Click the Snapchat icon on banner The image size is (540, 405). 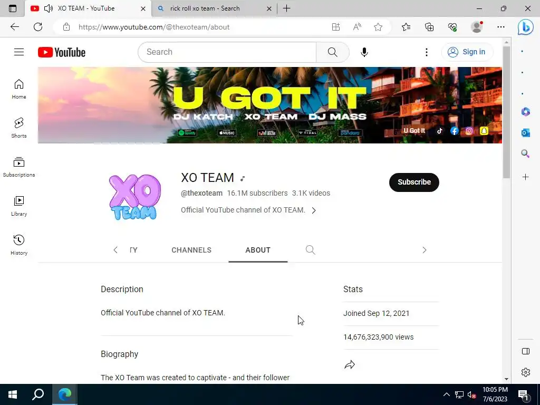point(484,131)
